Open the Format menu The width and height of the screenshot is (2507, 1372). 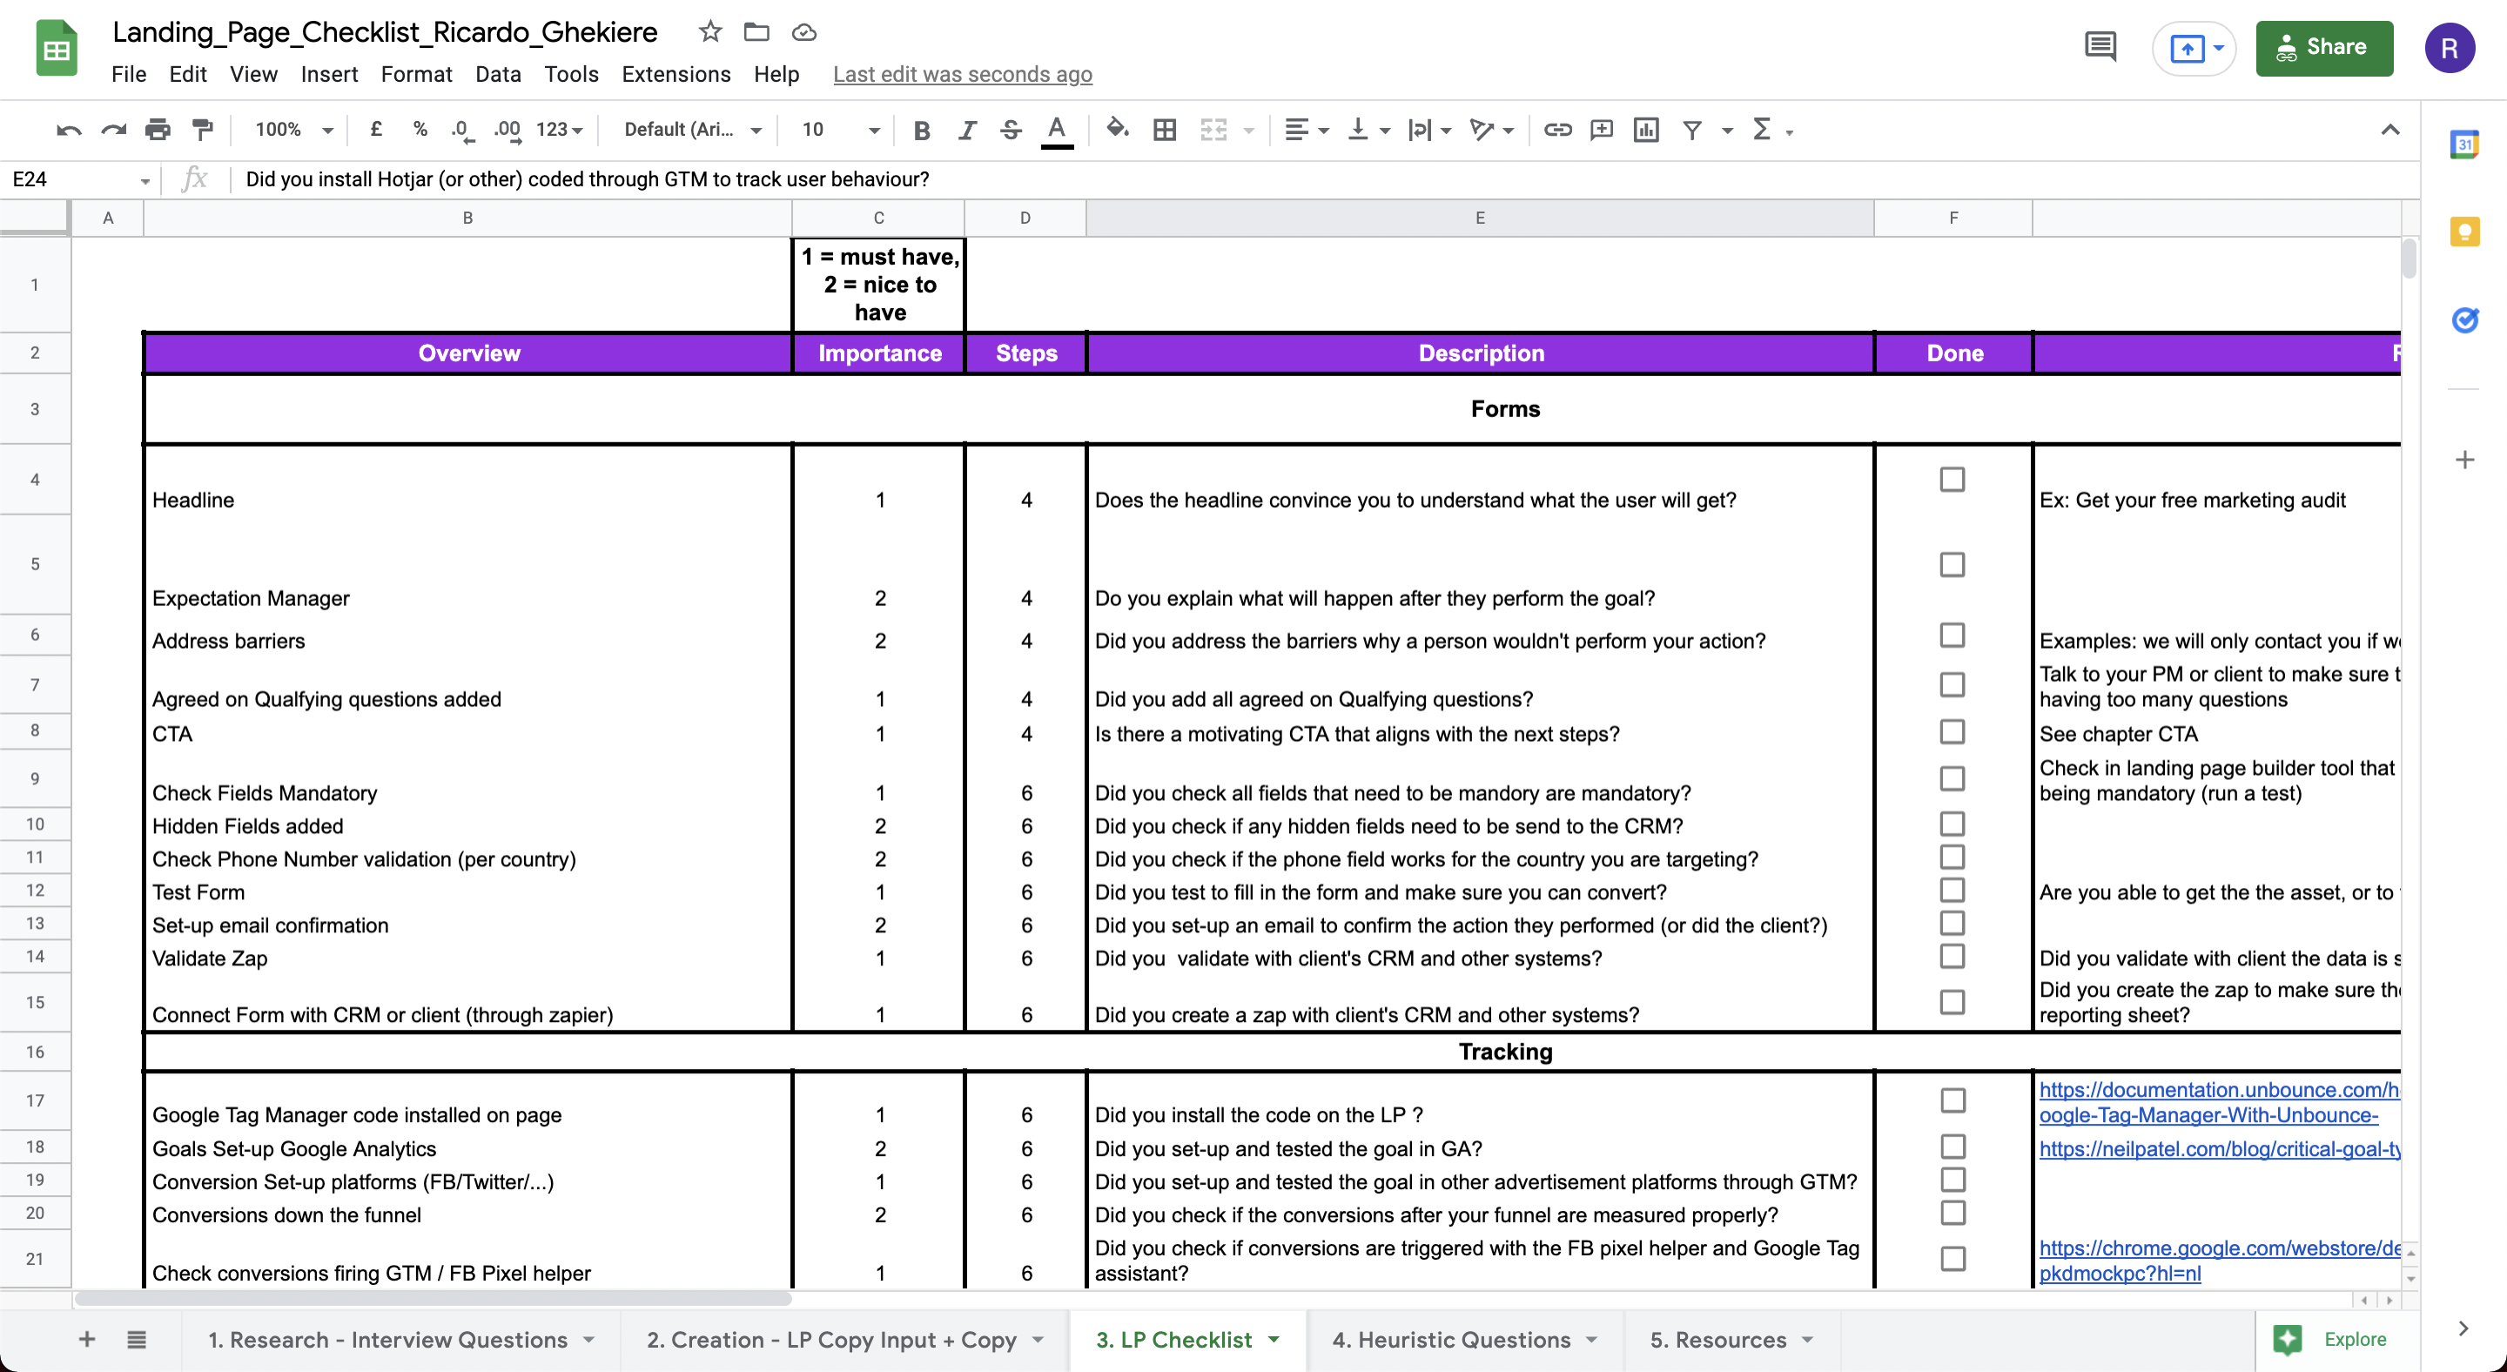pyautogui.click(x=417, y=74)
